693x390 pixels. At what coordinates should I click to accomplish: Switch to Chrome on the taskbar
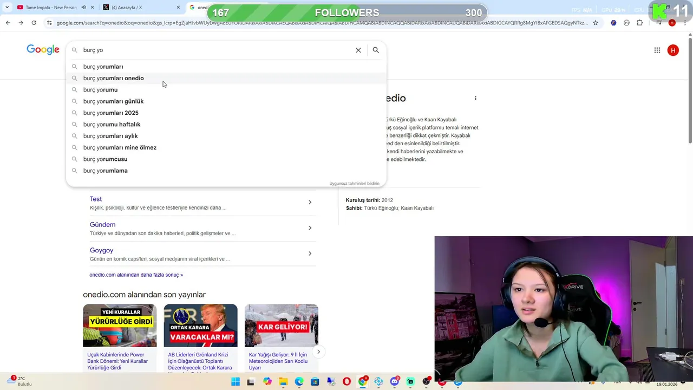coord(363,382)
